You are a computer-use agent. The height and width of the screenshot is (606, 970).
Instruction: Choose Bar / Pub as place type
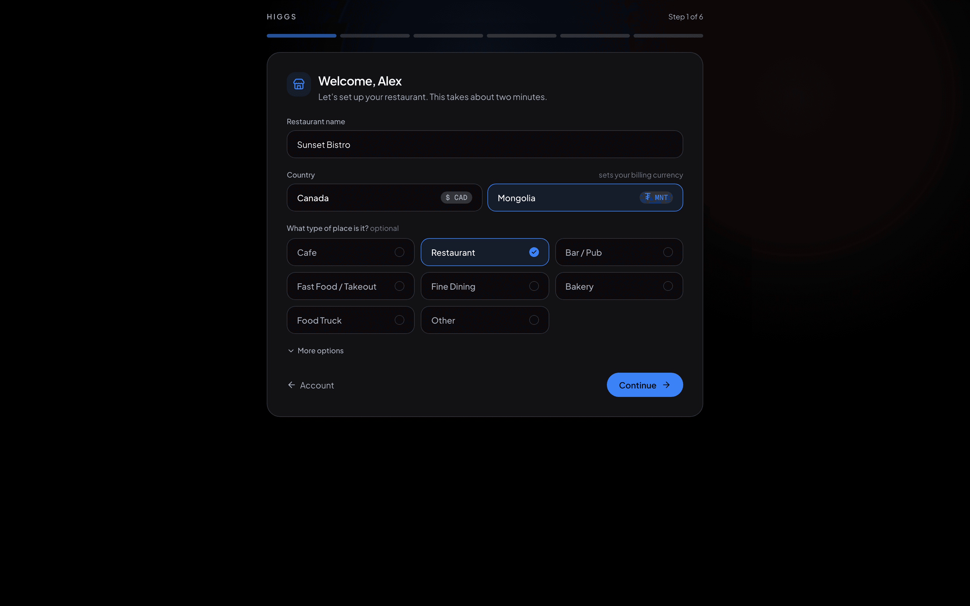[x=619, y=252]
